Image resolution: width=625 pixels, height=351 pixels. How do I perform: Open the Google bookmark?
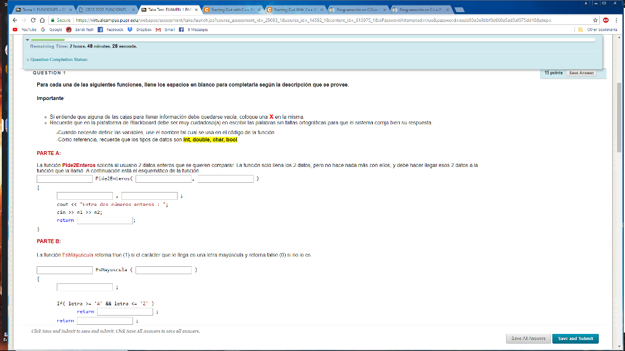50,29
